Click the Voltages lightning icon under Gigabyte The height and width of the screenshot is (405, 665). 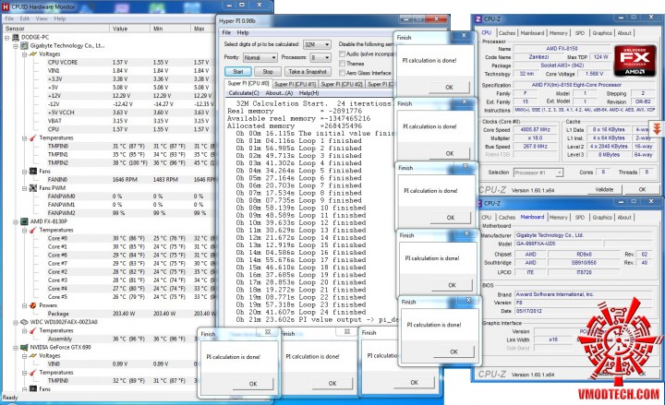tap(32, 54)
